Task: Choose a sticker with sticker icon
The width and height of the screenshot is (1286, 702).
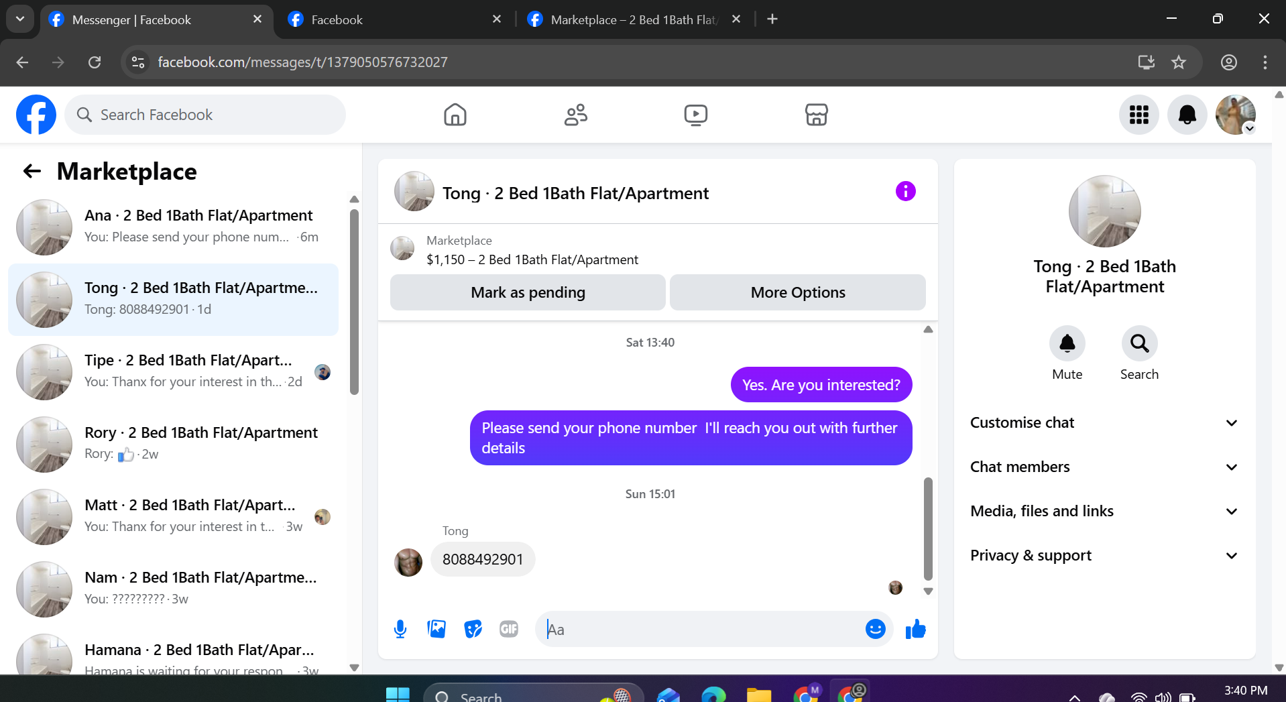Action: [x=473, y=629]
